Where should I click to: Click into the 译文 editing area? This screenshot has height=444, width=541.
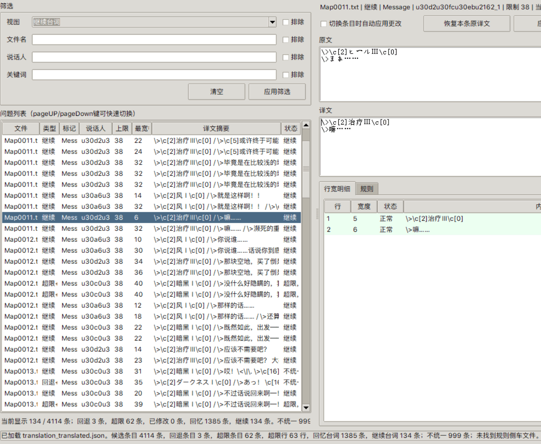click(430, 147)
